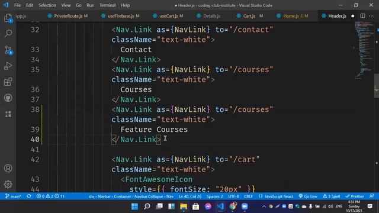
Task: Open Chrome from taskbar
Action: [233, 206]
